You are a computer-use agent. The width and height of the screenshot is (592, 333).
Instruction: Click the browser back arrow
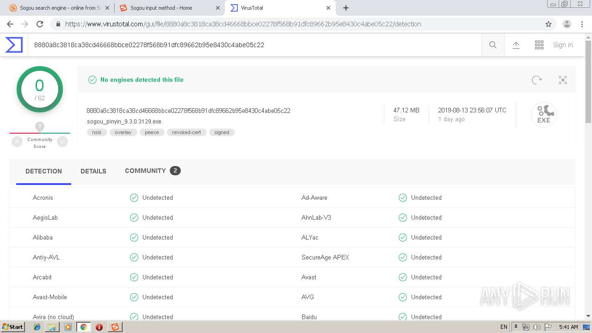coord(10,24)
